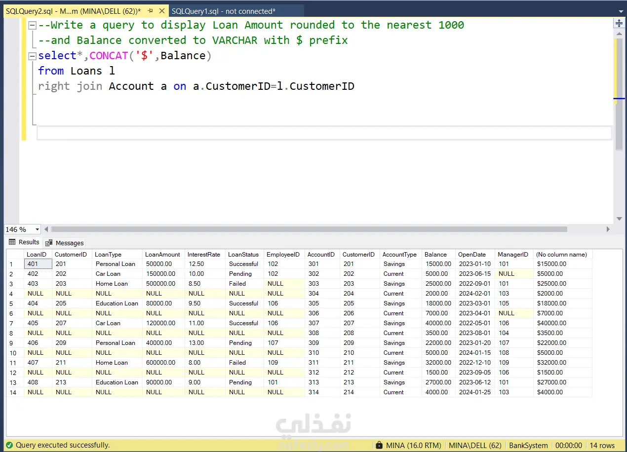Click the editor horizontal scrollbar thumb
The height and width of the screenshot is (452, 627).
(x=309, y=229)
